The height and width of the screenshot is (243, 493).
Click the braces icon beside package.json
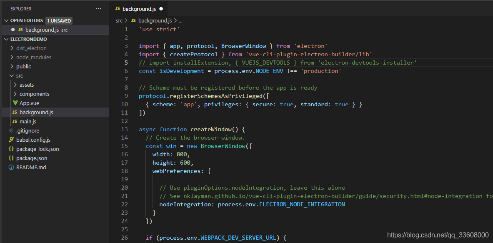[x=11, y=158]
